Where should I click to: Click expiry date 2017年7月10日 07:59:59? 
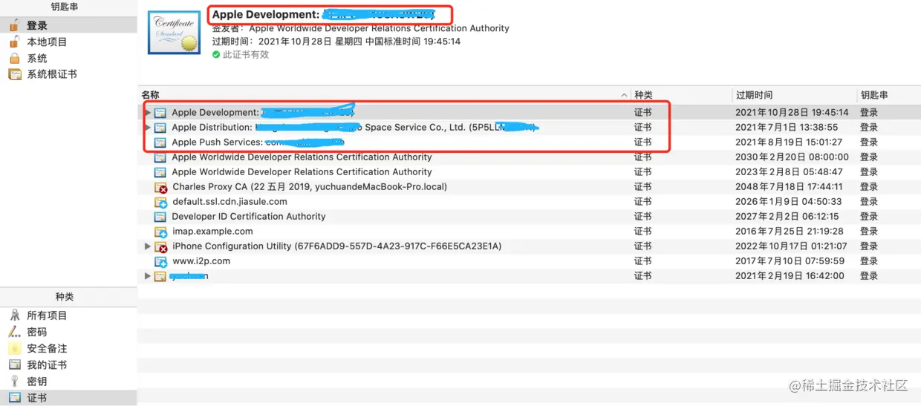tap(790, 261)
